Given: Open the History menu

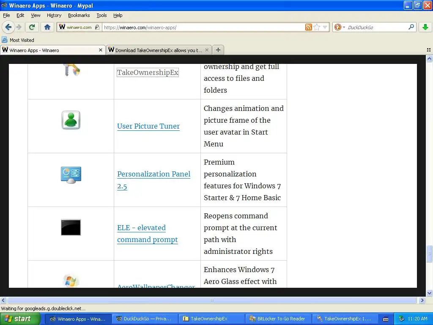Looking at the screenshot, I should coord(54,15).
